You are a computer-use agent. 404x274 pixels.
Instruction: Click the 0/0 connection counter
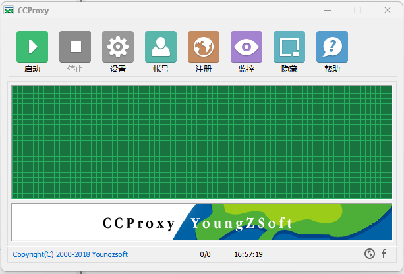coord(205,254)
